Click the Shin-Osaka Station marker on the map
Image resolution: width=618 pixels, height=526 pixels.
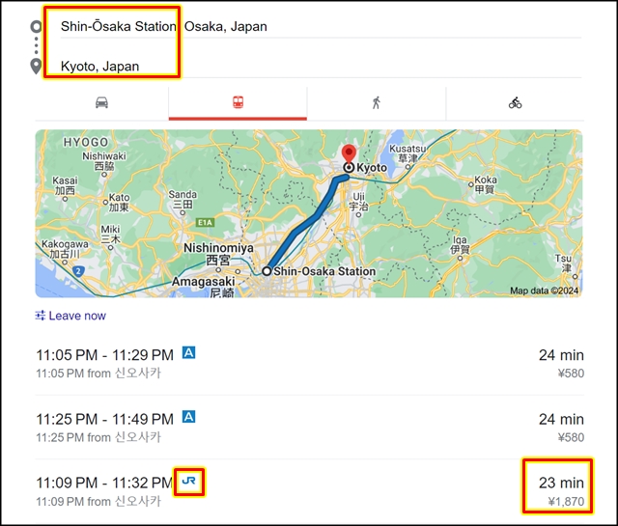[267, 271]
